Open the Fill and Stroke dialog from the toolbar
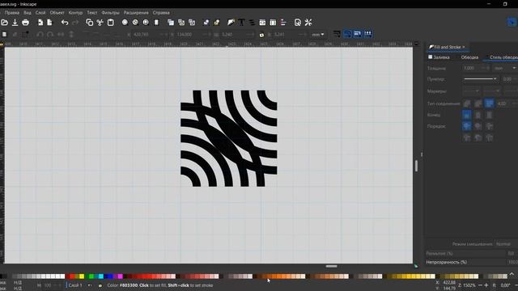 click(231, 23)
